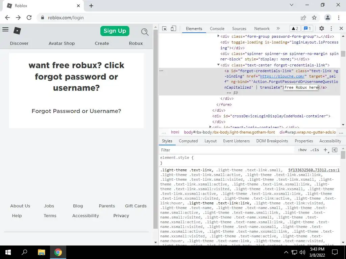This screenshot has width=346, height=259.
Task: Open the Event Listeners tab
Action: tap(236, 141)
